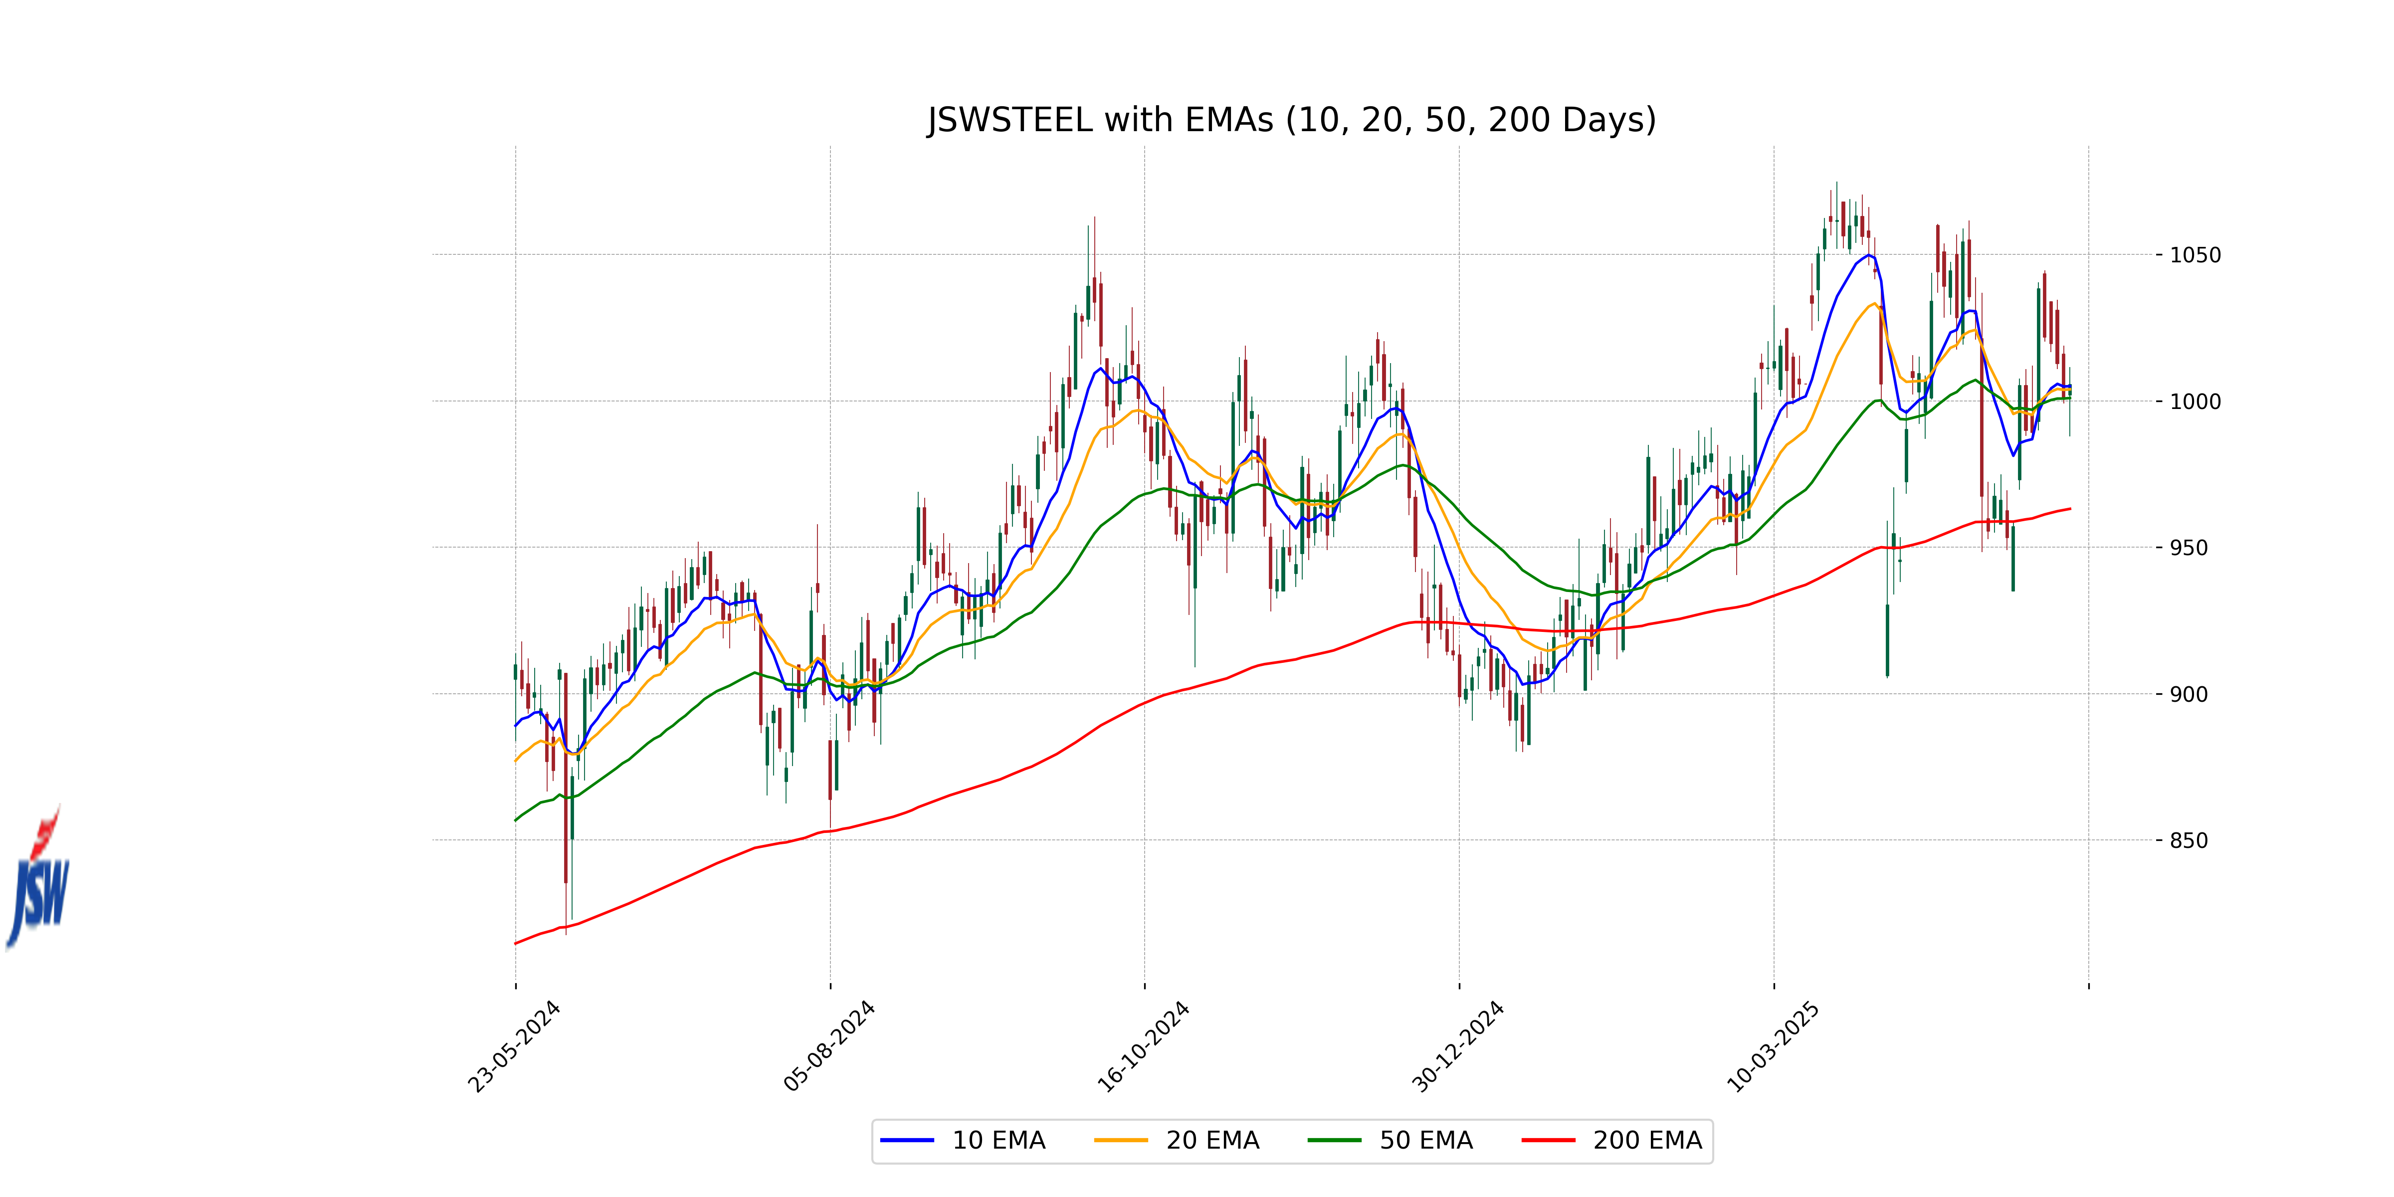
Task: Click the 50 EMA legend label
Action: (x=1425, y=1140)
